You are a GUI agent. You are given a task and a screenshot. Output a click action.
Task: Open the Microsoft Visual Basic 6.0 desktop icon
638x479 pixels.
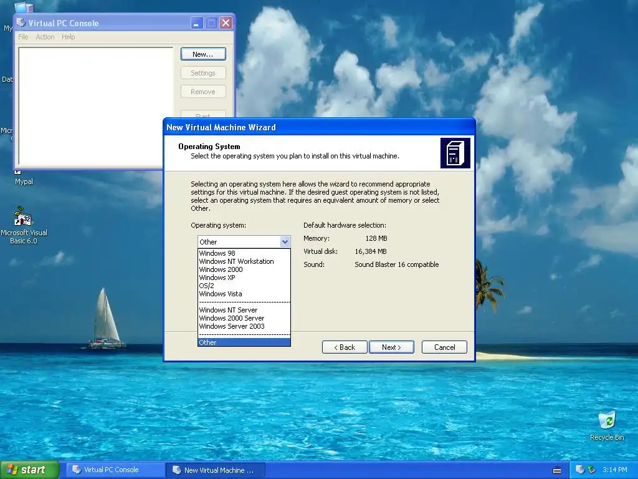(x=23, y=225)
